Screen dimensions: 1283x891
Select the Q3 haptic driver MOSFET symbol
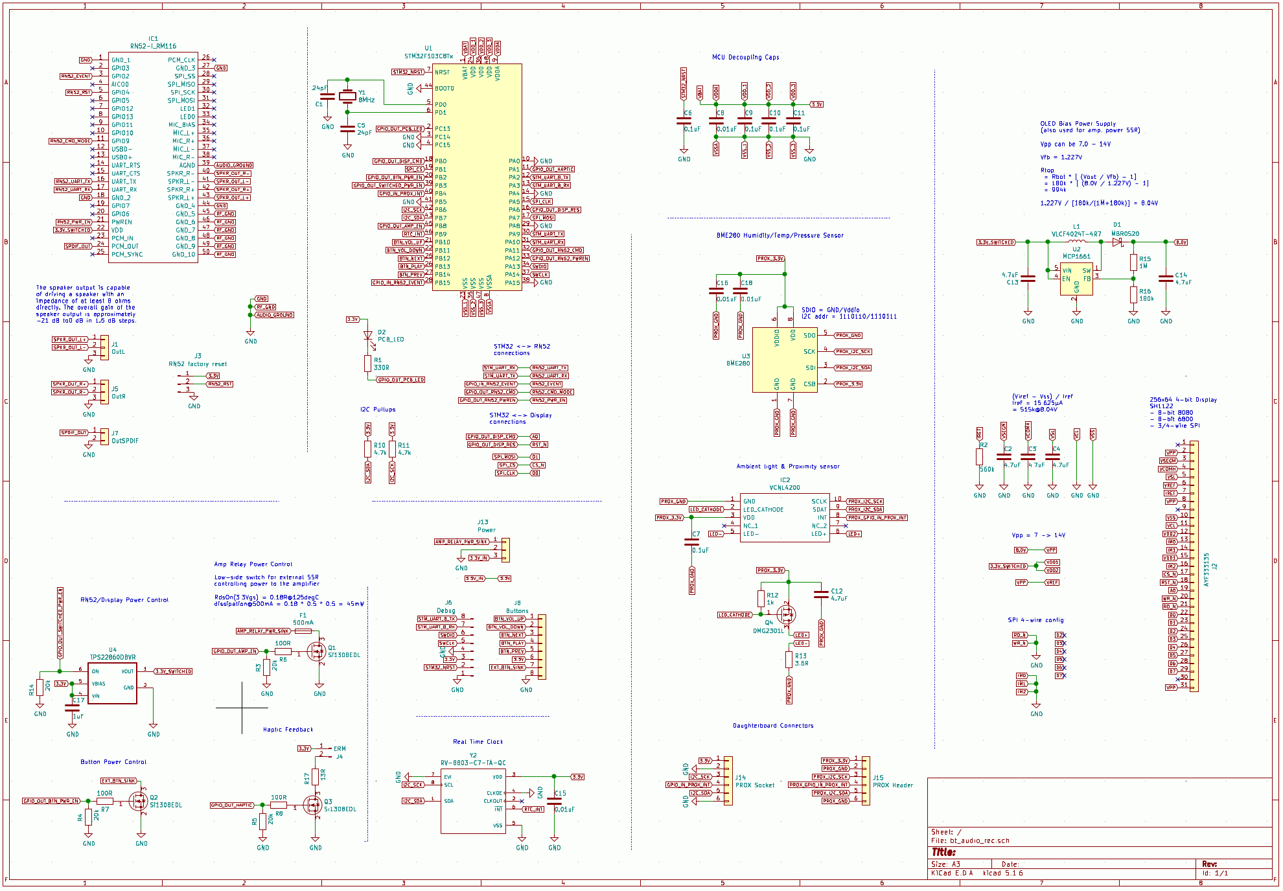(x=314, y=805)
